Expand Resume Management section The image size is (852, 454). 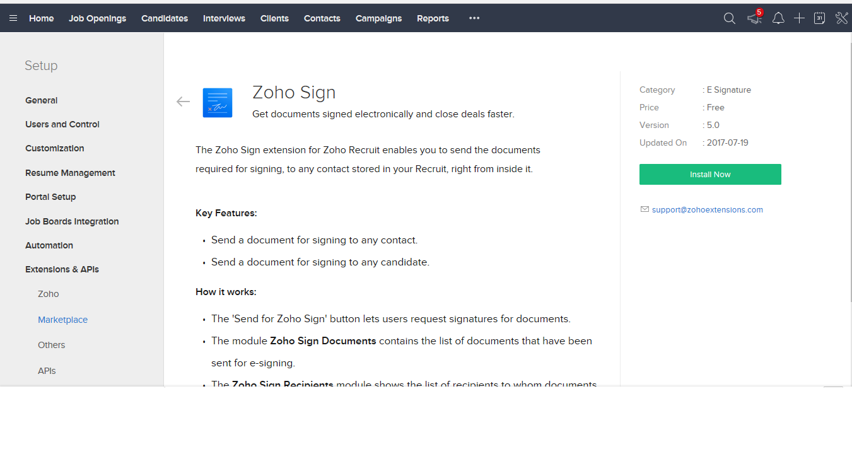point(70,173)
